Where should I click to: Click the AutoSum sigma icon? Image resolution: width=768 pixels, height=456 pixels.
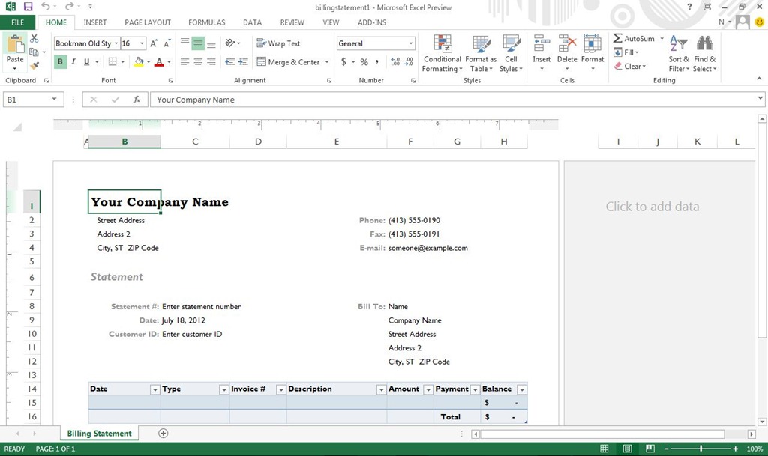pos(618,38)
